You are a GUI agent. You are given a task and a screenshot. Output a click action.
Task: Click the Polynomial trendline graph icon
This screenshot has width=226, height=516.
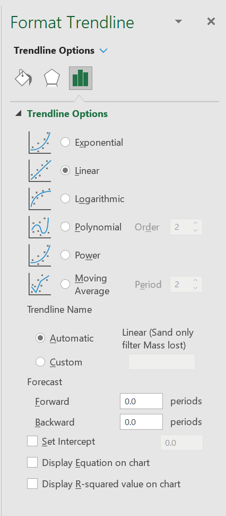(40, 227)
